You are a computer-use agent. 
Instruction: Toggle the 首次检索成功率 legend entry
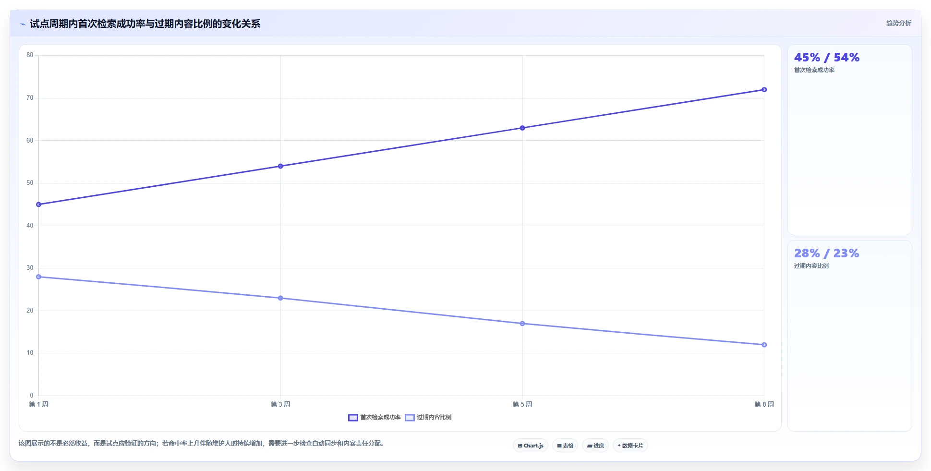coord(375,417)
